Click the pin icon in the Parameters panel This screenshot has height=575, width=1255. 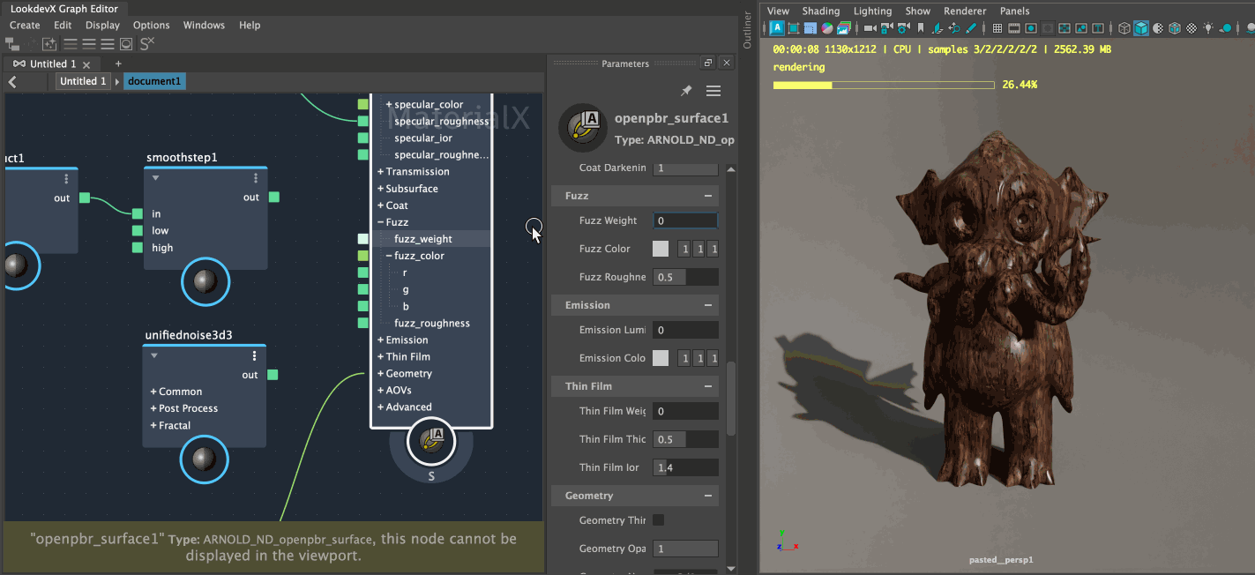click(x=686, y=89)
